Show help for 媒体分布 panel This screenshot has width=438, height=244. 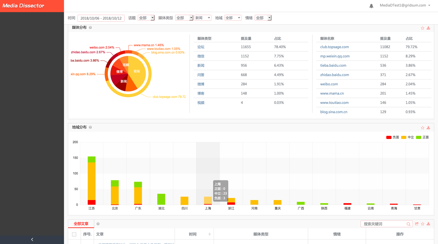tap(90, 28)
